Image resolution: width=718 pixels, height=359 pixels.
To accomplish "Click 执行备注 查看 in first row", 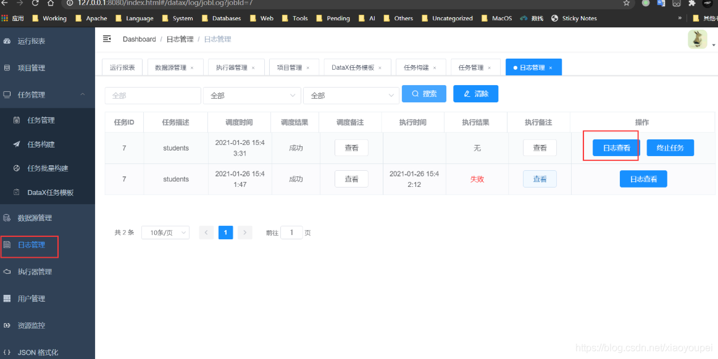I will click(x=540, y=147).
